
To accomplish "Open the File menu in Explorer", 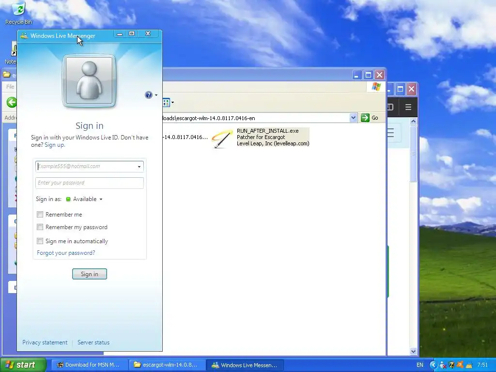I will coord(10,87).
